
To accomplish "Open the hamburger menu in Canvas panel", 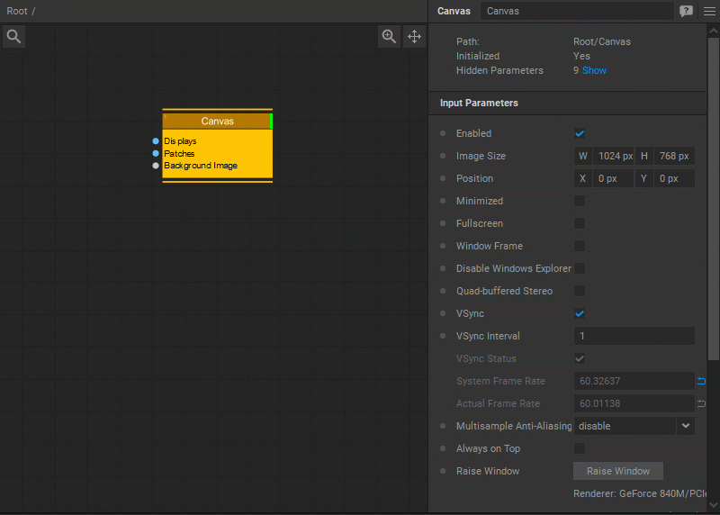I will [x=709, y=11].
